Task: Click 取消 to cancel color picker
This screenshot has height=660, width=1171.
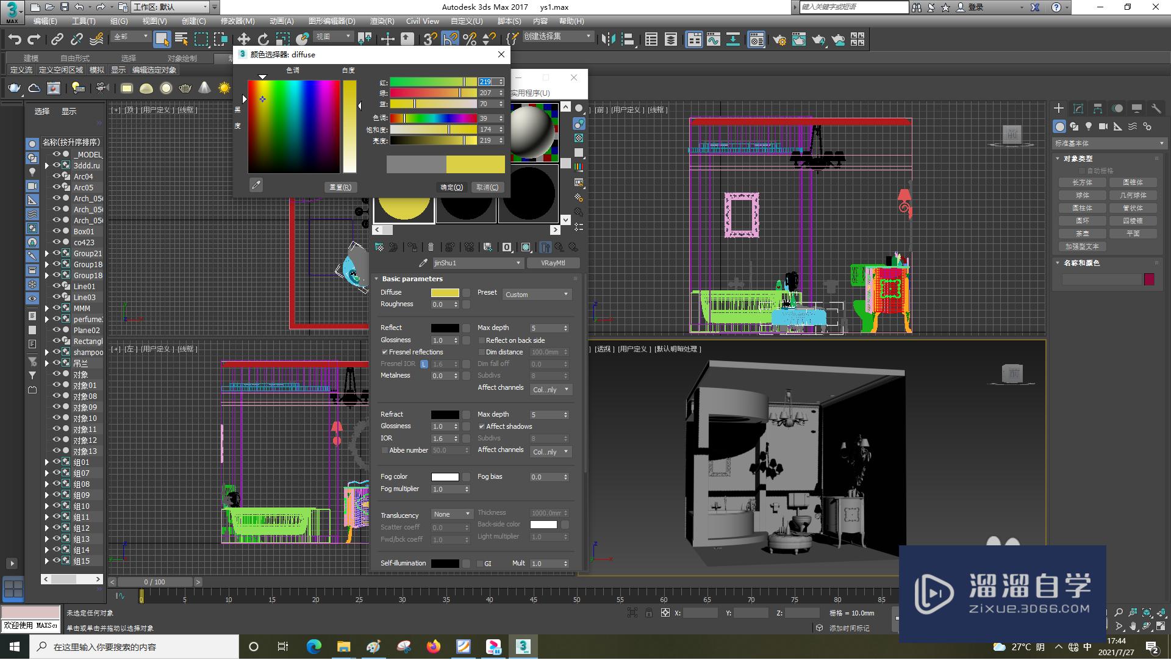Action: [x=485, y=187]
